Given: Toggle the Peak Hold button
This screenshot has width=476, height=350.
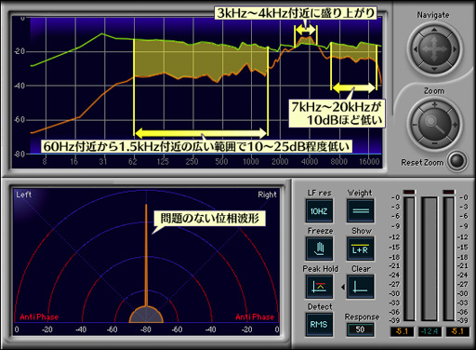Looking at the screenshot, I should (319, 287).
